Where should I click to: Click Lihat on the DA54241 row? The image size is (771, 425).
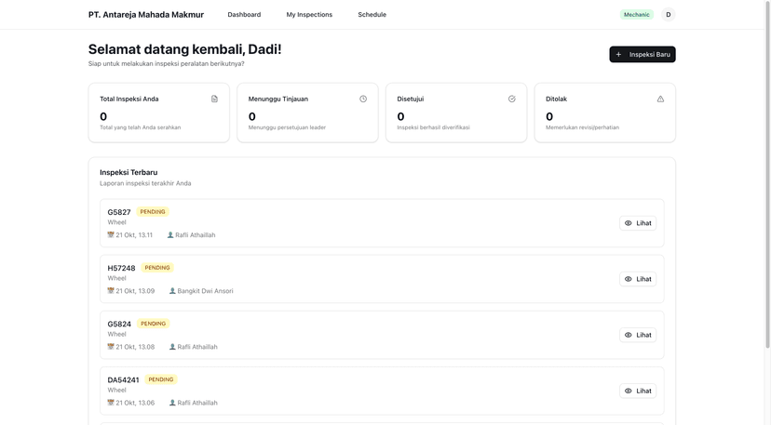638,391
